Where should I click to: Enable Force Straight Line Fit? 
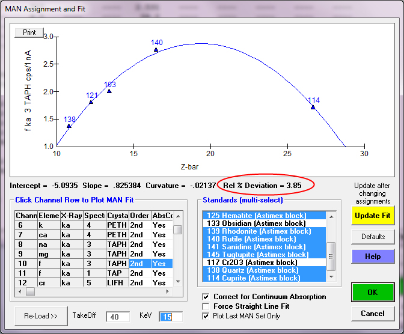[x=207, y=306]
